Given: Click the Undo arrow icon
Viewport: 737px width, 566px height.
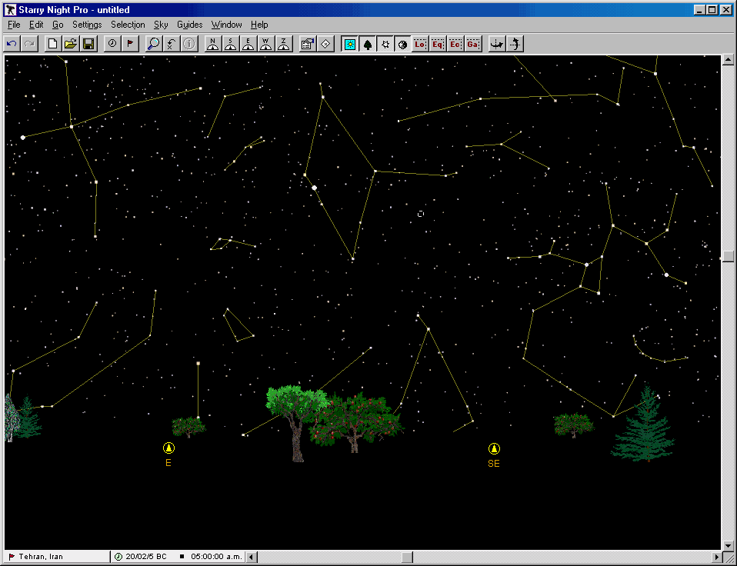Looking at the screenshot, I should coord(12,44).
